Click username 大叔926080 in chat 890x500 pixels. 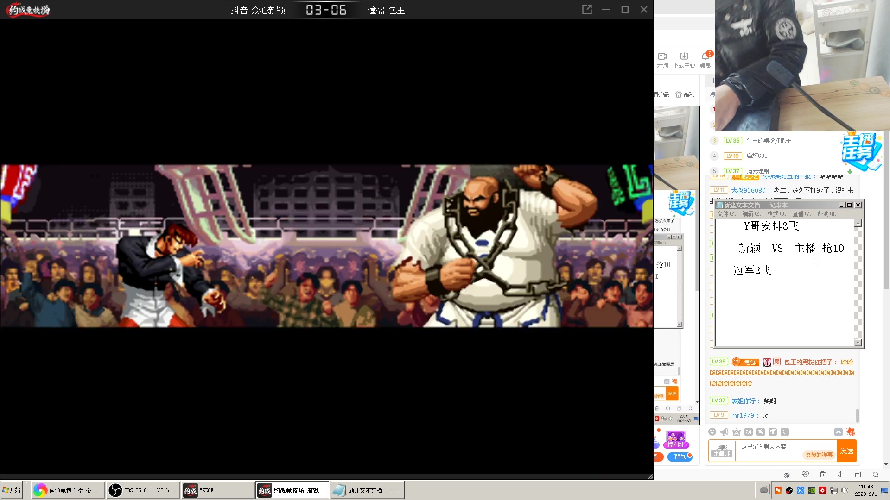click(x=749, y=190)
